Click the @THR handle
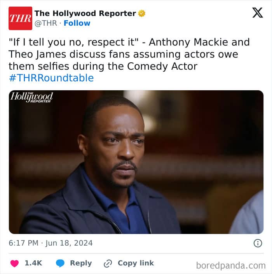 point(46,23)
